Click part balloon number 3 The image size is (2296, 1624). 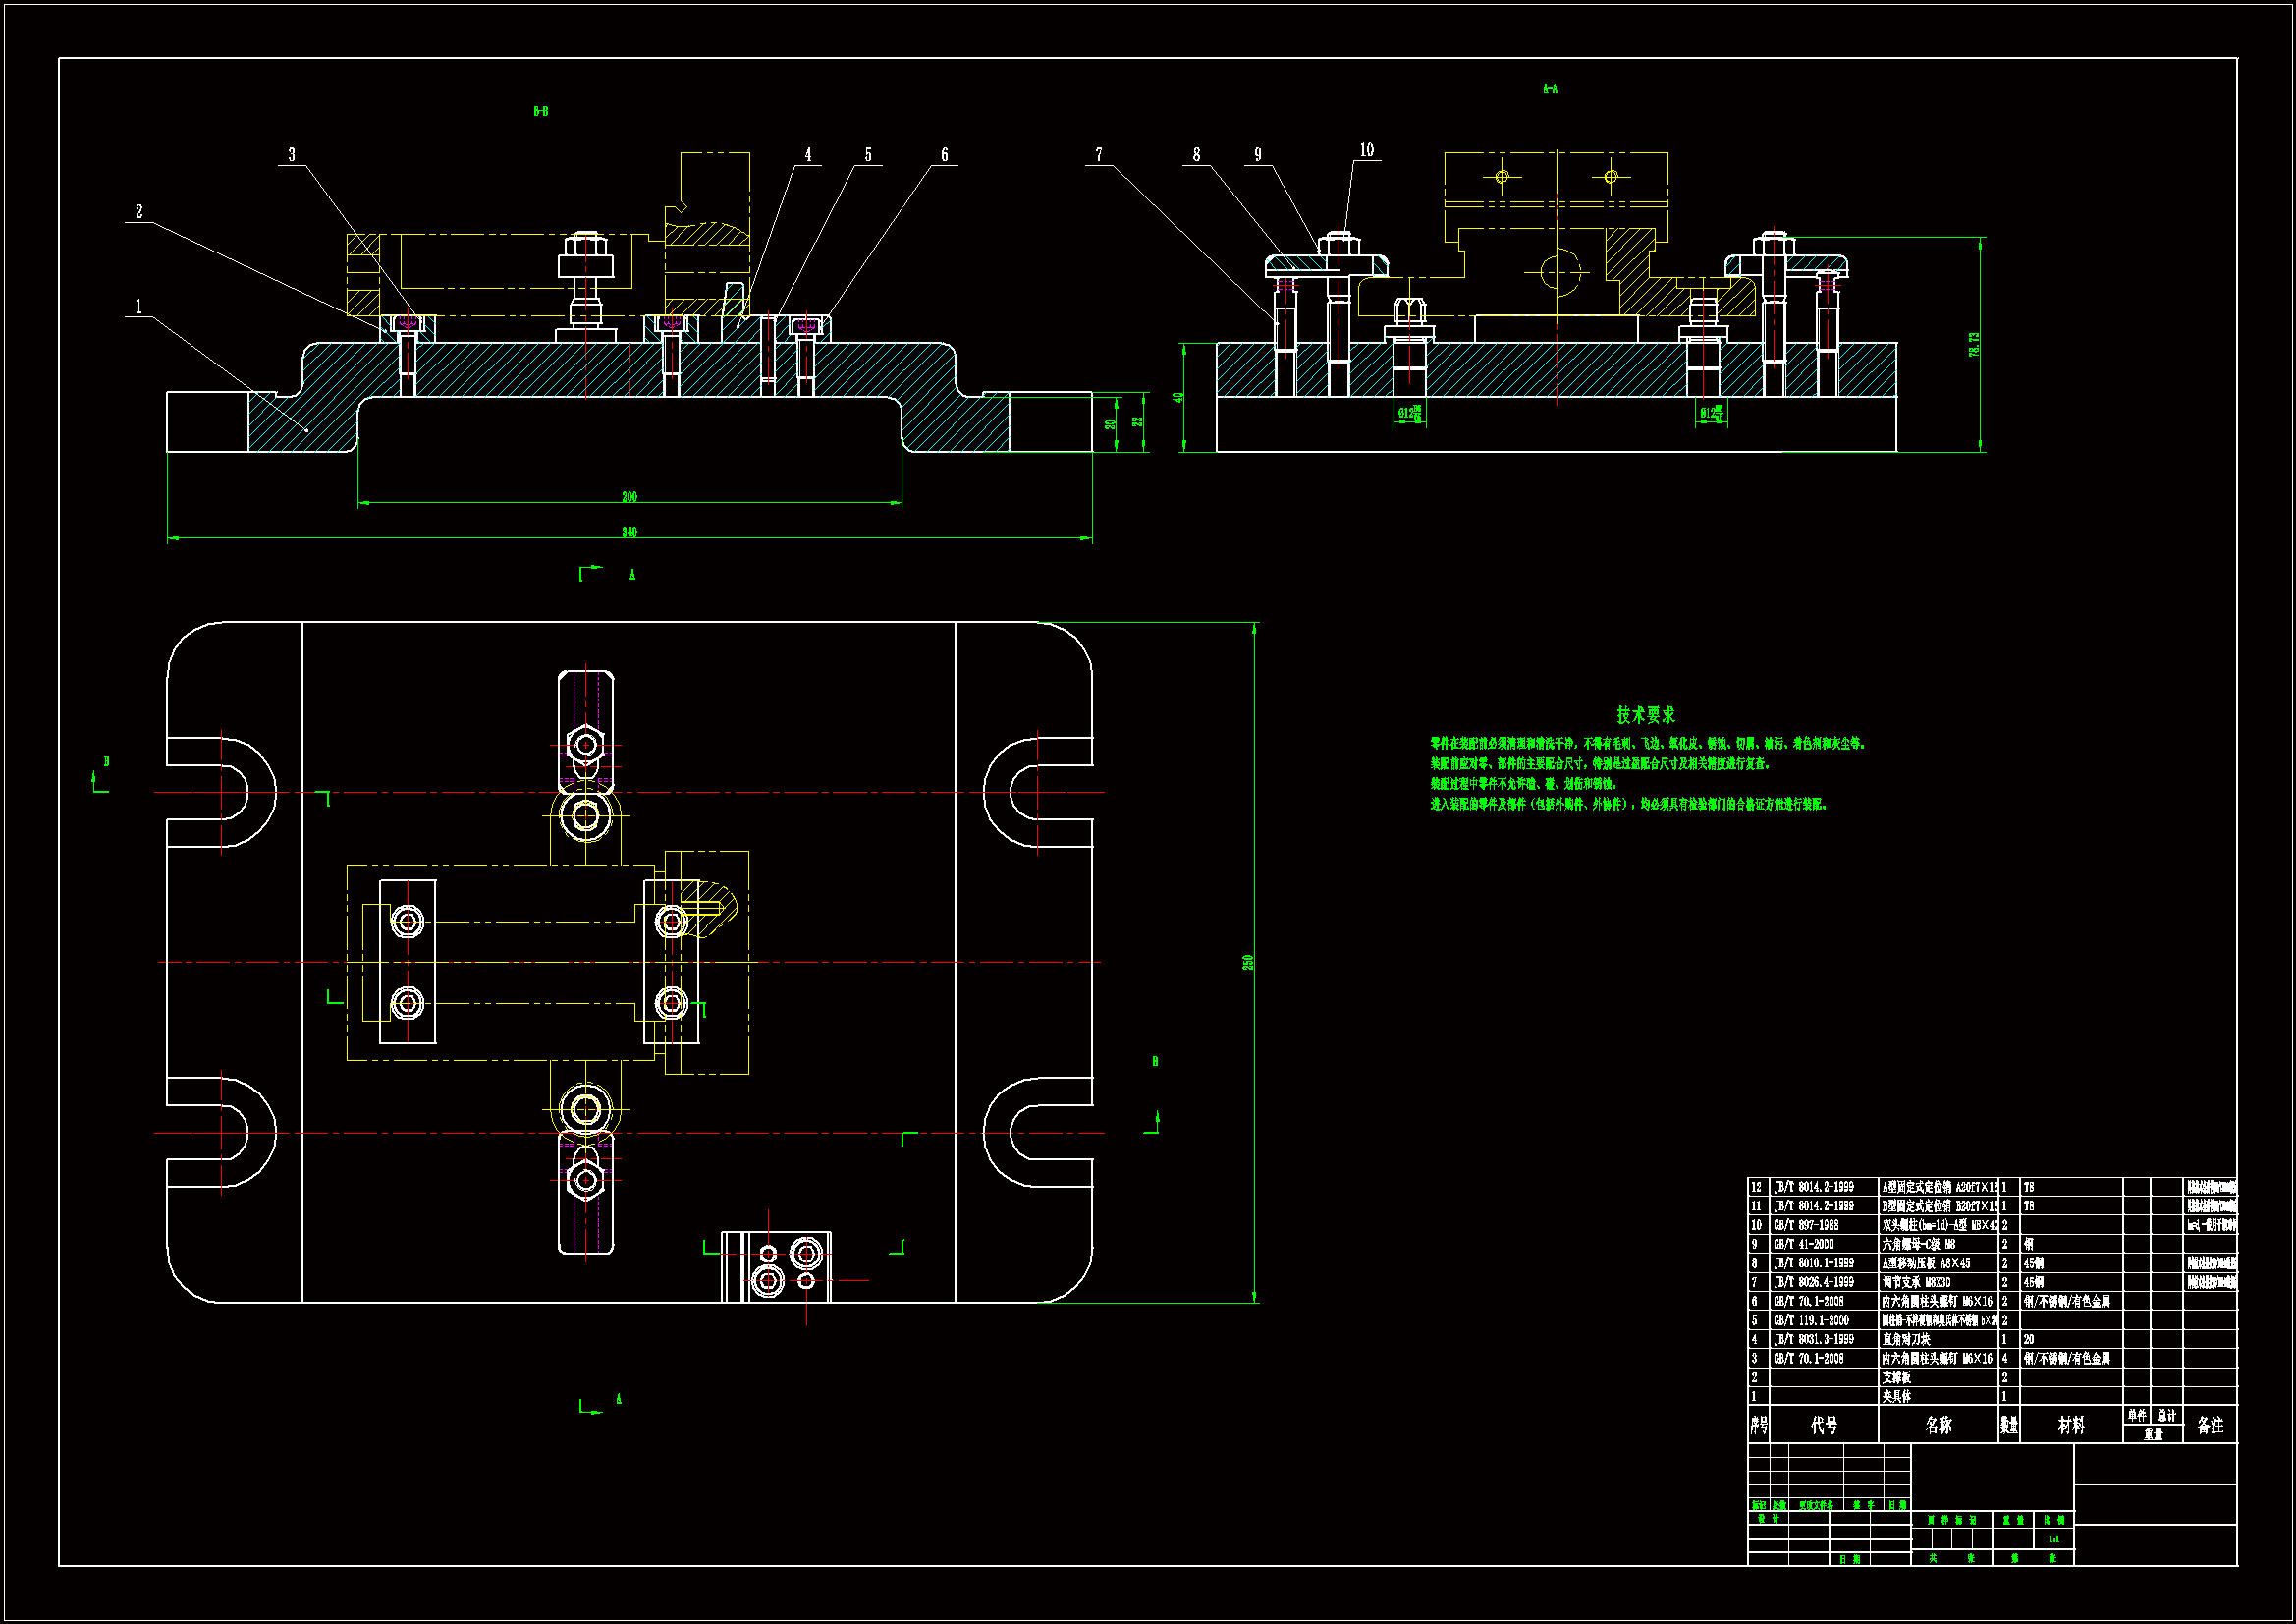(292, 154)
